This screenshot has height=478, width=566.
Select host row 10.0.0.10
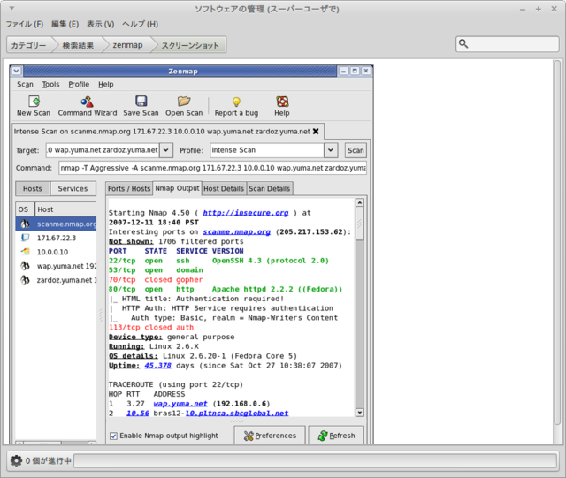coord(56,252)
